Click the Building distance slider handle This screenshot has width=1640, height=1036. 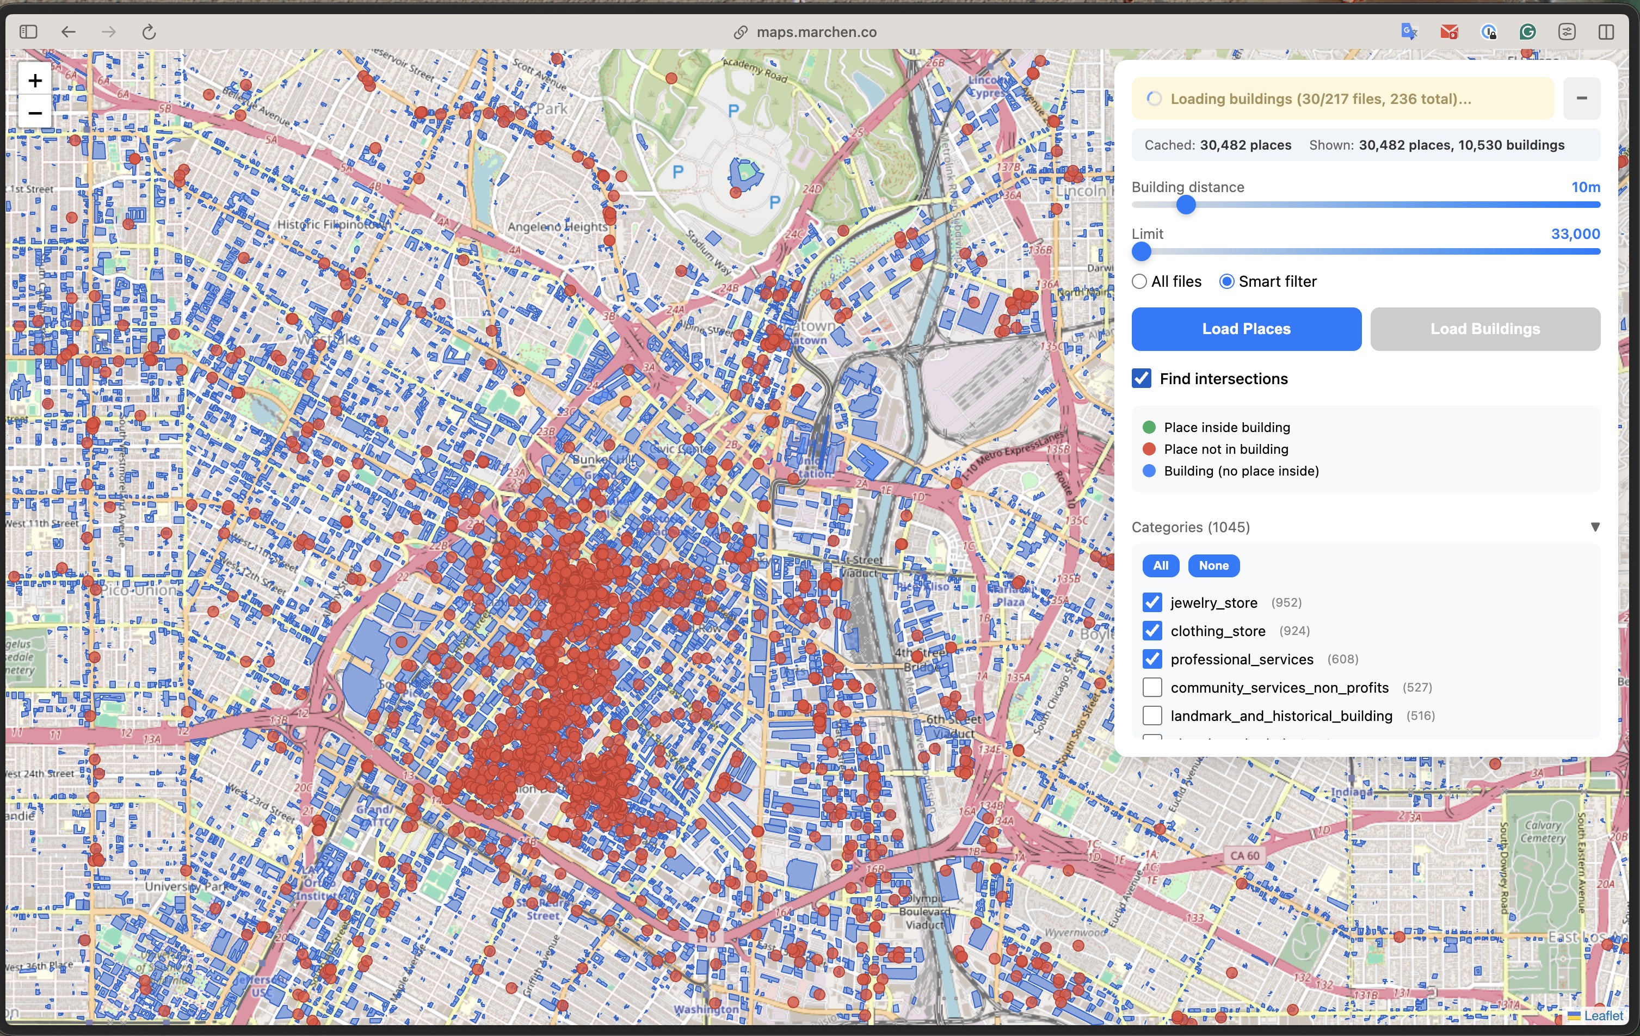(1186, 205)
